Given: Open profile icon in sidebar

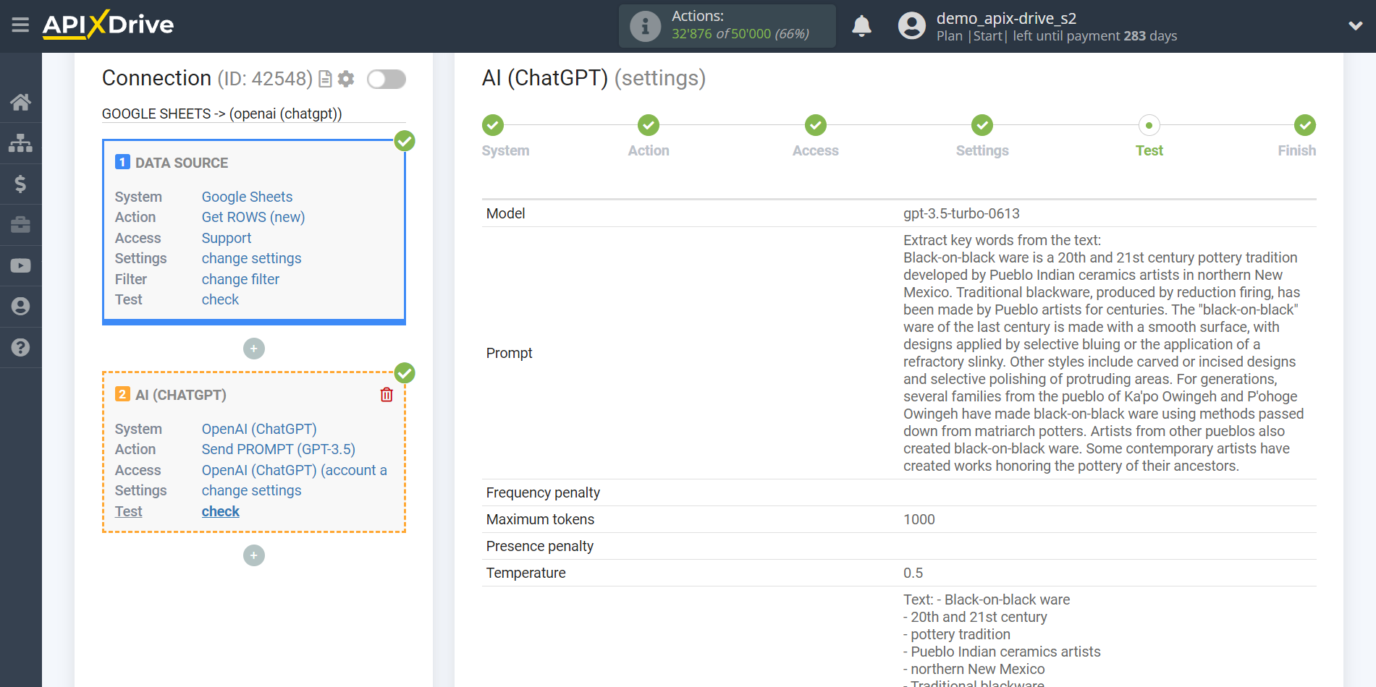Looking at the screenshot, I should (20, 307).
